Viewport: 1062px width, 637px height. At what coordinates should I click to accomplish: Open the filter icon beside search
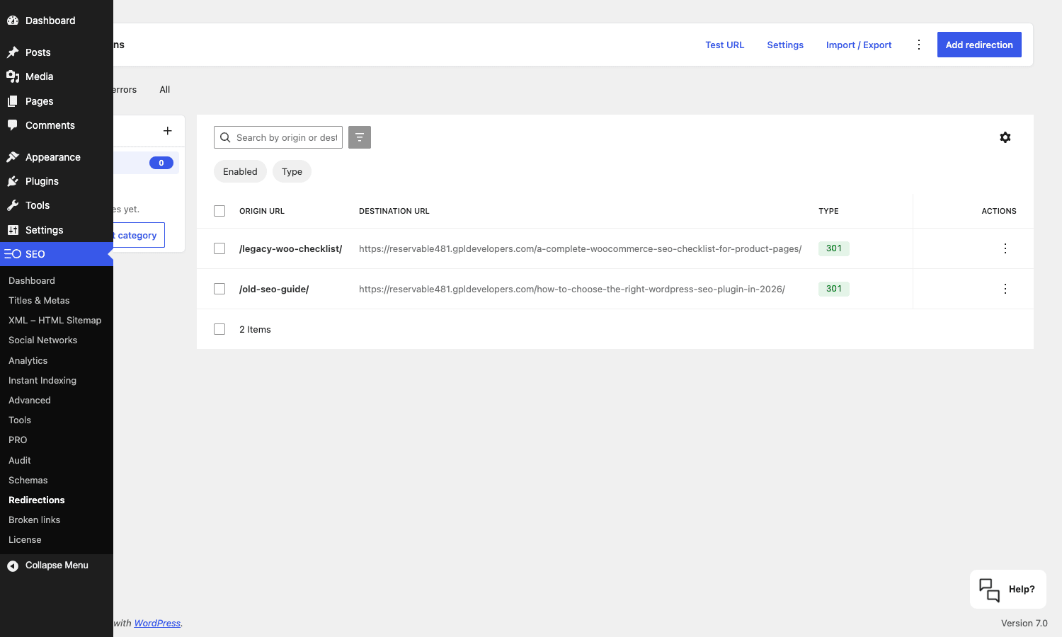[x=360, y=137]
